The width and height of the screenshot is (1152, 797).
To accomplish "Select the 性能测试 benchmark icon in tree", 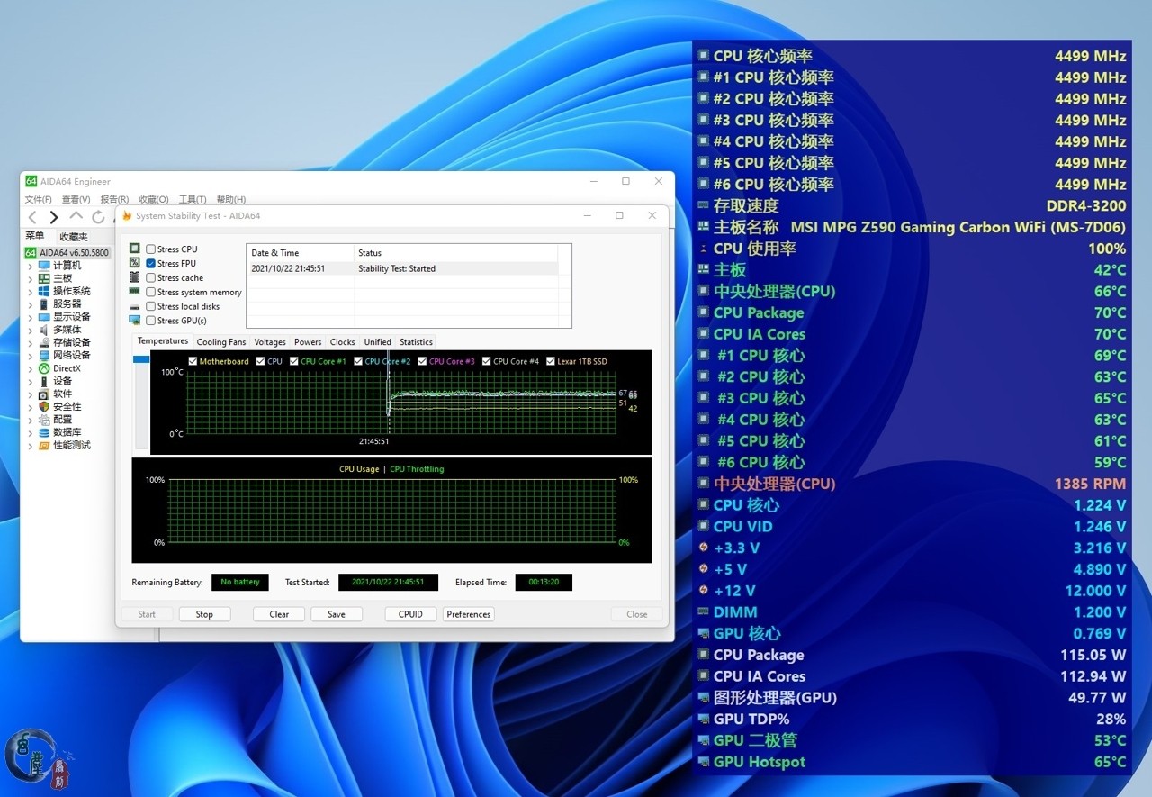I will coord(44,445).
